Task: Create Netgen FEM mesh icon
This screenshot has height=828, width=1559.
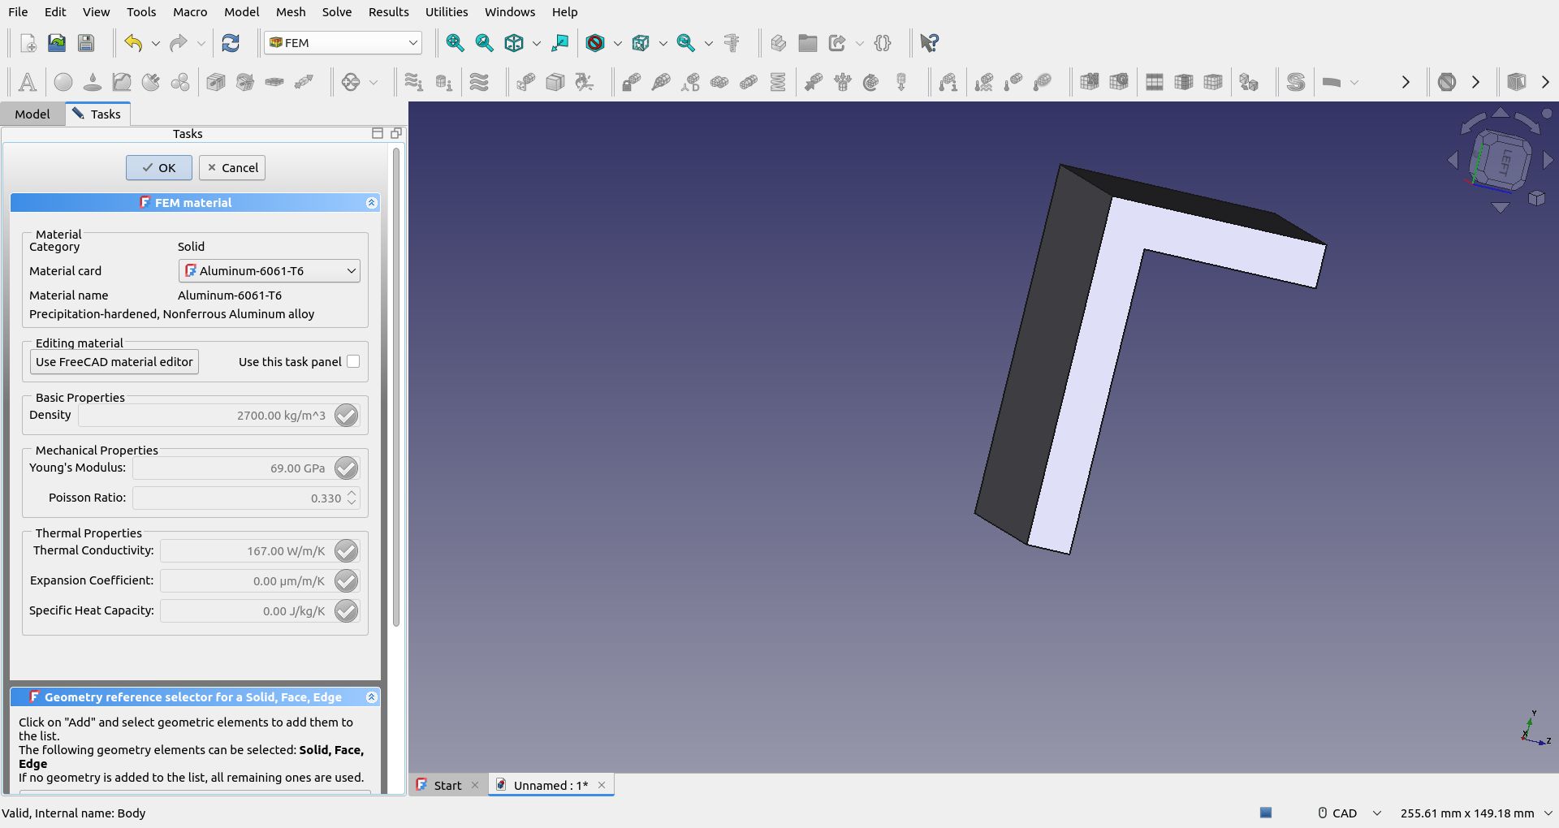Action: point(1090,82)
